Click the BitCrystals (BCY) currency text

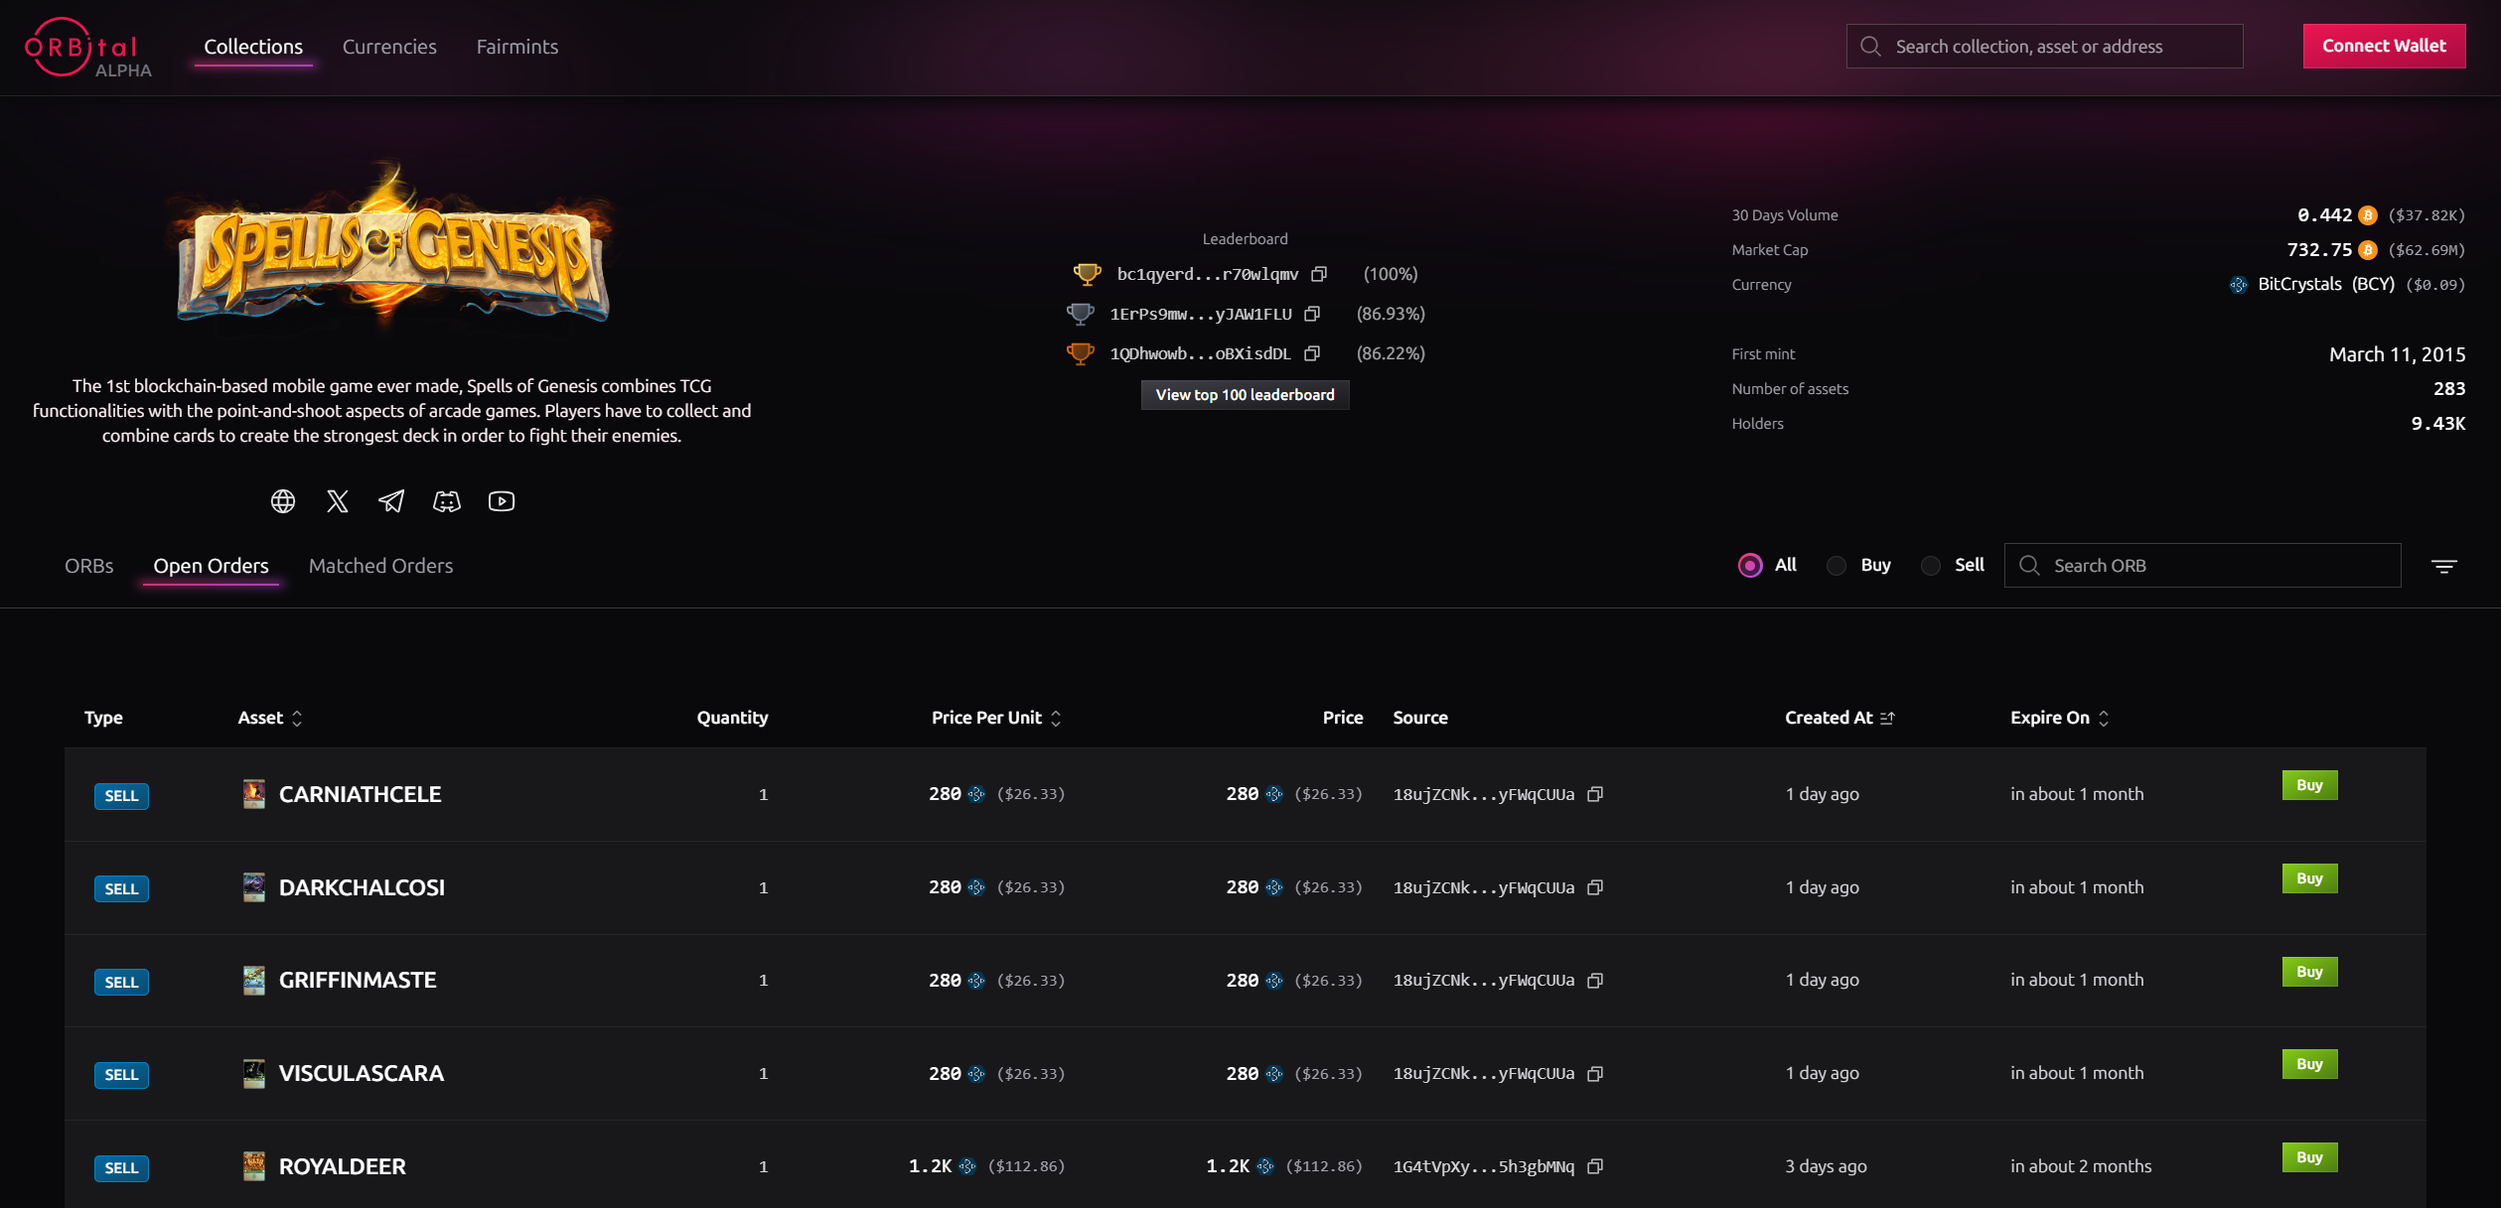click(2326, 285)
